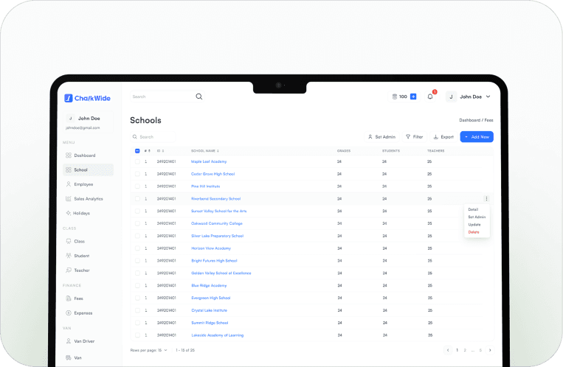This screenshot has height=367, width=563.
Task: Open the notifications bell
Action: (x=430, y=97)
